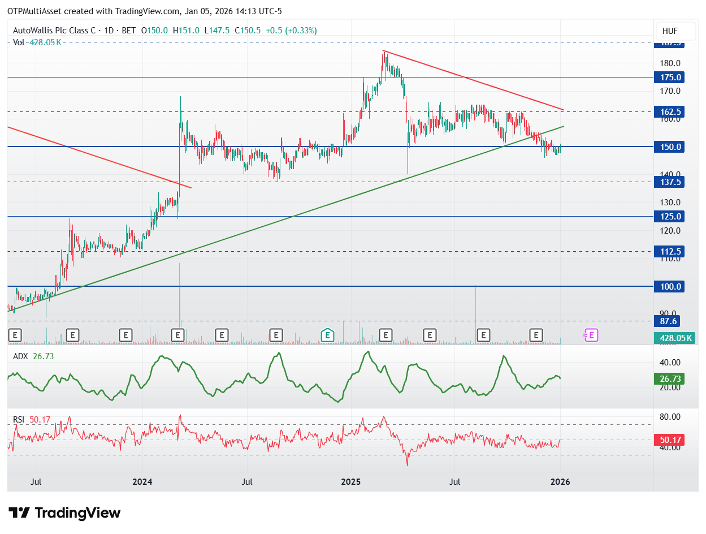The image size is (706, 534).
Task: Select the RSI indicator legend label
Action: click(x=20, y=419)
